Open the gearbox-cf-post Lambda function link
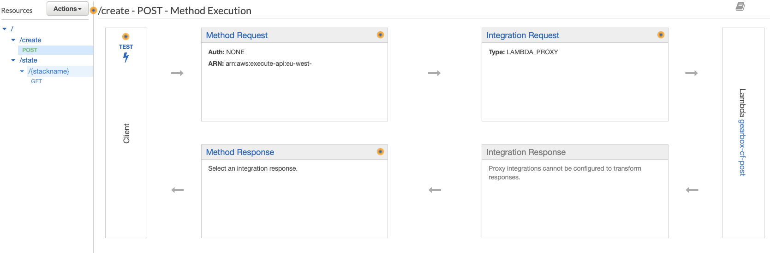 pyautogui.click(x=742, y=147)
